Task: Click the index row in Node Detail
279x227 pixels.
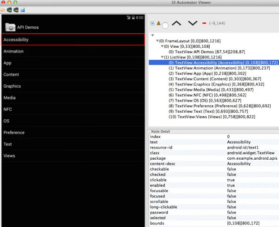Action: pos(214,136)
